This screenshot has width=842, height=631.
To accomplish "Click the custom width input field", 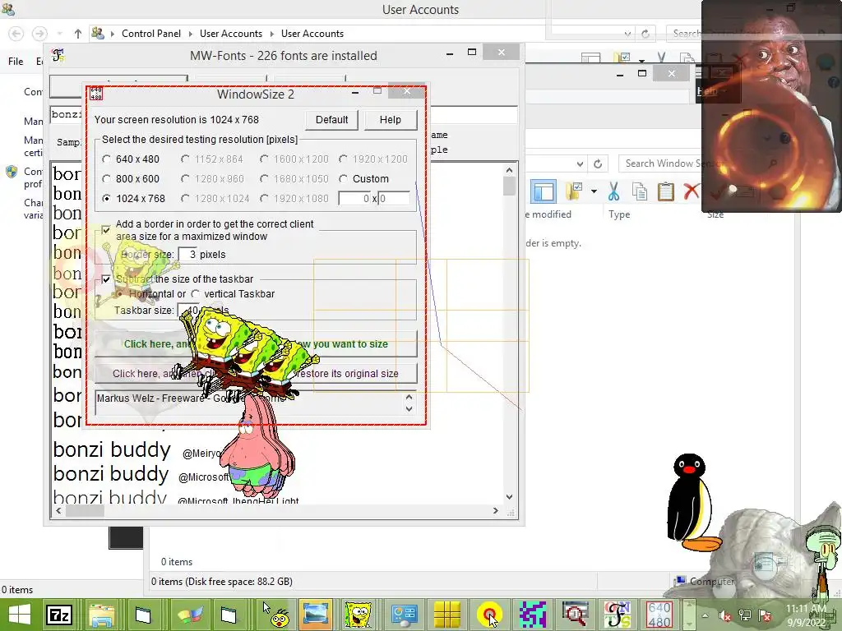I will click(x=355, y=199).
